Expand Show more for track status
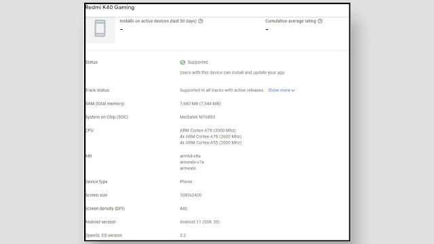 (x=281, y=90)
